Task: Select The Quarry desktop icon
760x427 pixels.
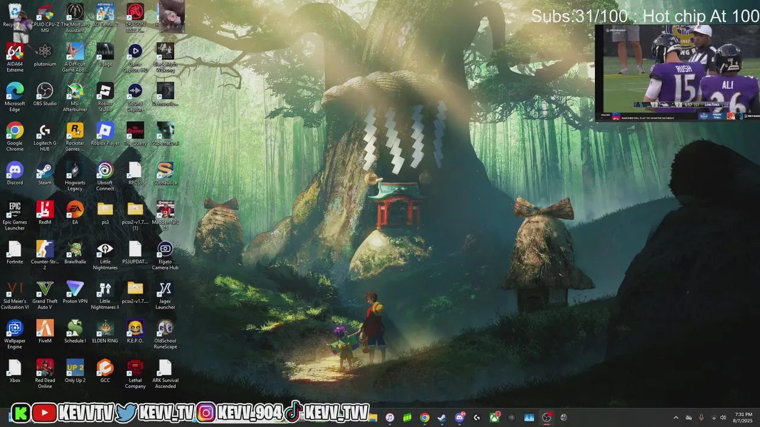Action: 135,134
